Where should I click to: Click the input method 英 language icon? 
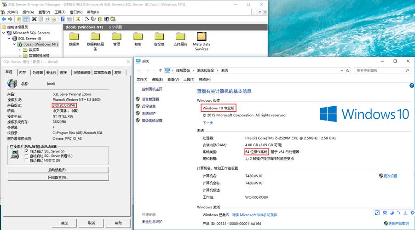pos(385,213)
